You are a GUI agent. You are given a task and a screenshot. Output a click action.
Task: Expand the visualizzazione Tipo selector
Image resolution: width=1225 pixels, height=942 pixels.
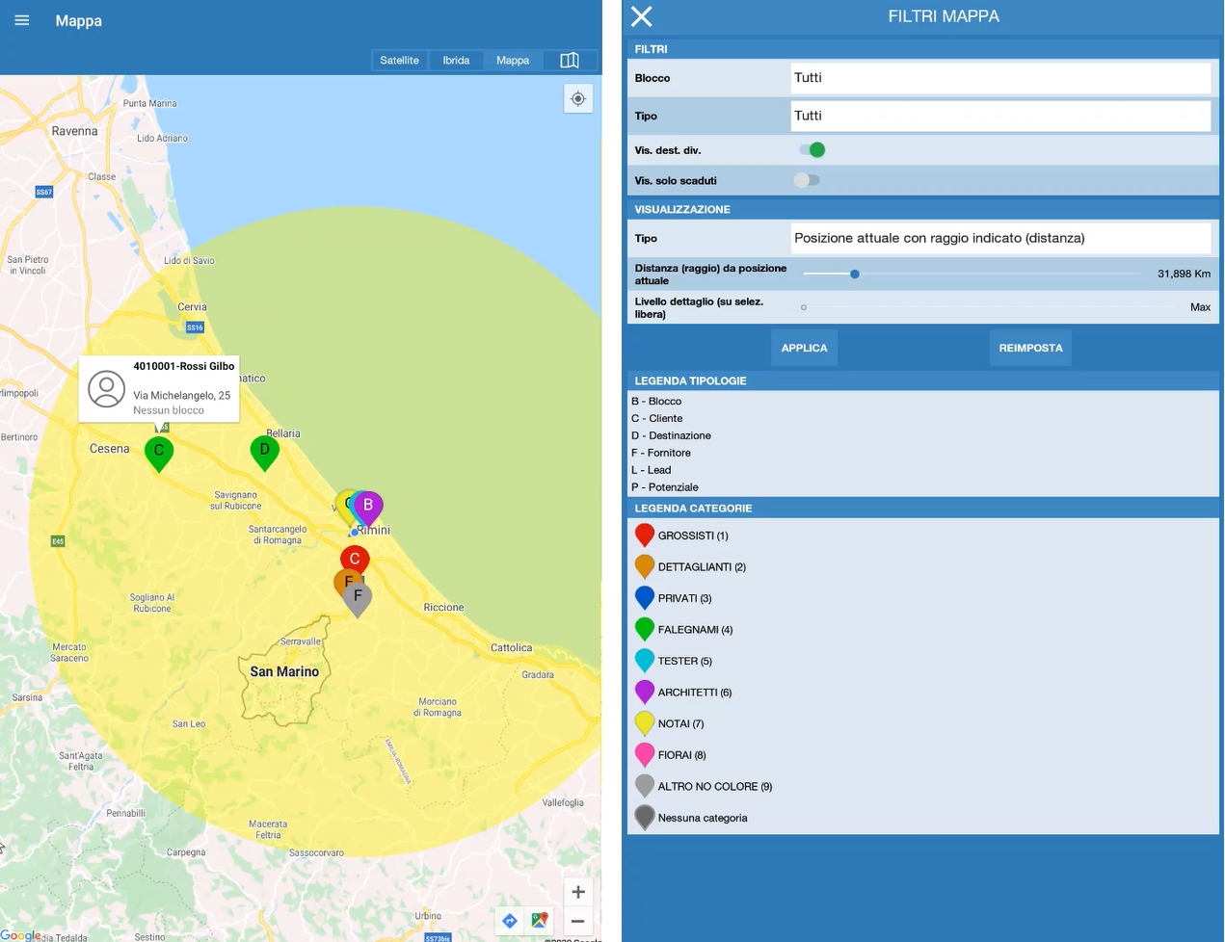pyautogui.click(x=999, y=238)
